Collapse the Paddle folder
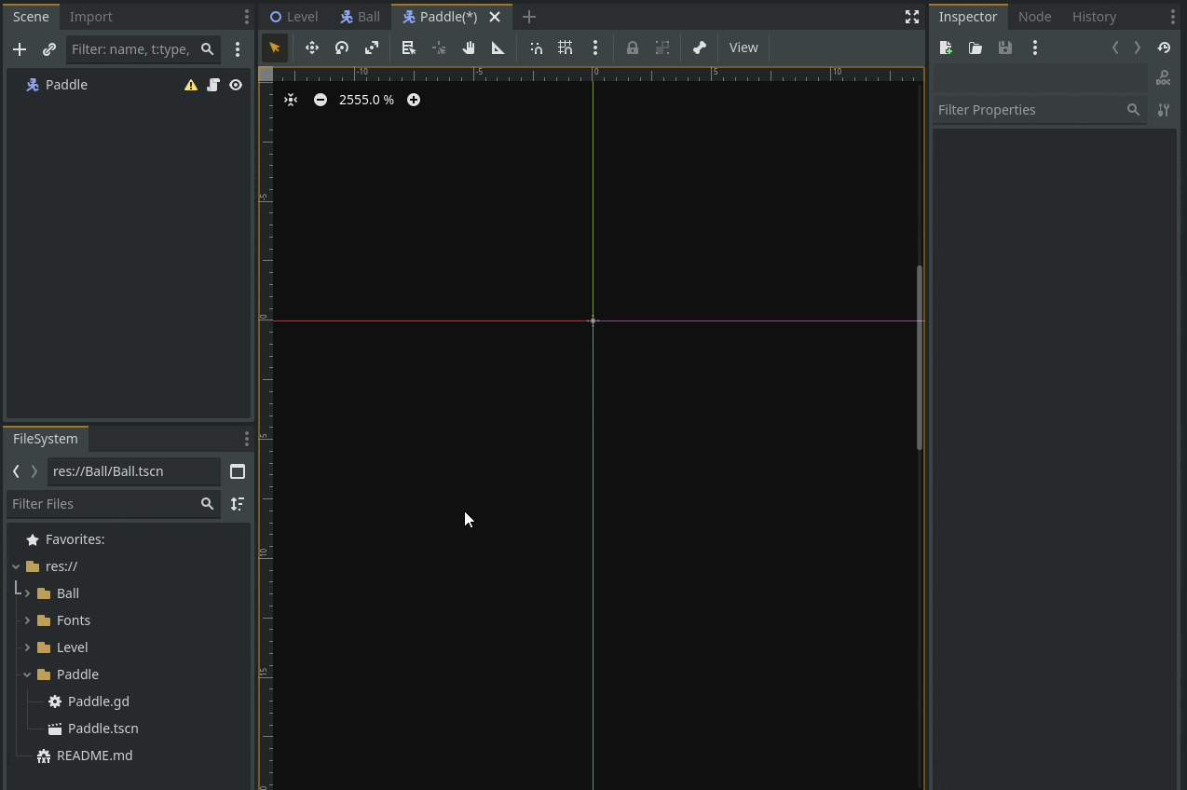1187x790 pixels. pyautogui.click(x=27, y=674)
